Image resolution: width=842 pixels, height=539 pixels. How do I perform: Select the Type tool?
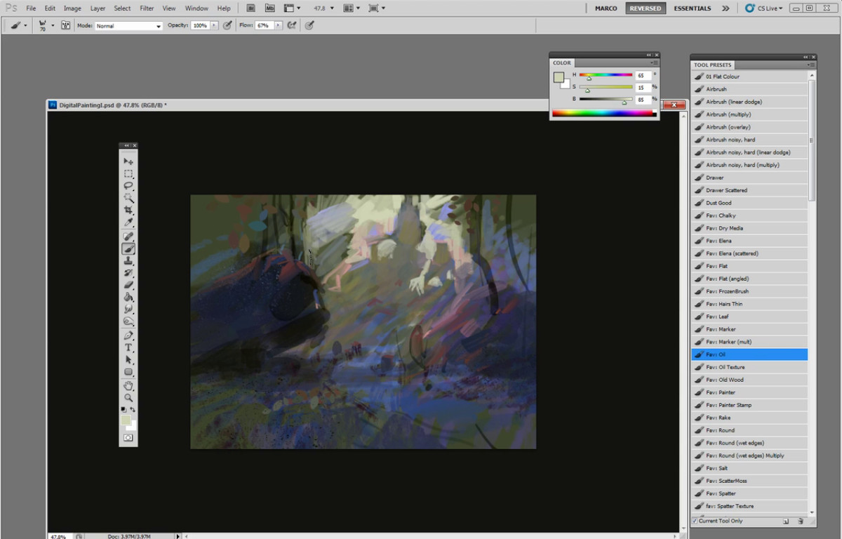128,347
